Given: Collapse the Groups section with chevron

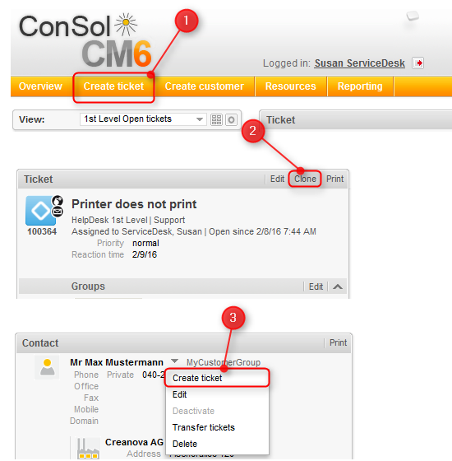Looking at the screenshot, I should [x=338, y=286].
